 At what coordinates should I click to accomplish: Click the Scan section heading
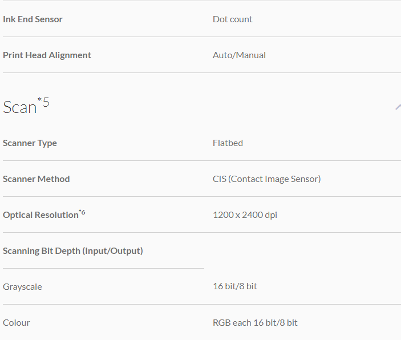20,107
